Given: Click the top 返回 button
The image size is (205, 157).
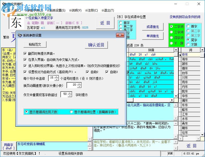Looking at the screenshot, I should click(105, 23).
